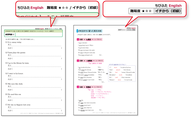The image size is (191, 117).
Task: Click pink heading number 2, 主語 + 一般動詞
Action: pos(90,61)
